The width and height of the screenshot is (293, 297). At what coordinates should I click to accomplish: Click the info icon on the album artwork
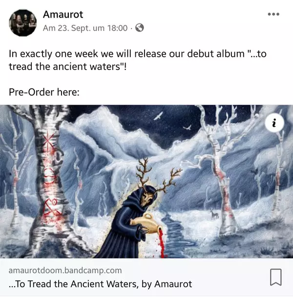pos(274,123)
